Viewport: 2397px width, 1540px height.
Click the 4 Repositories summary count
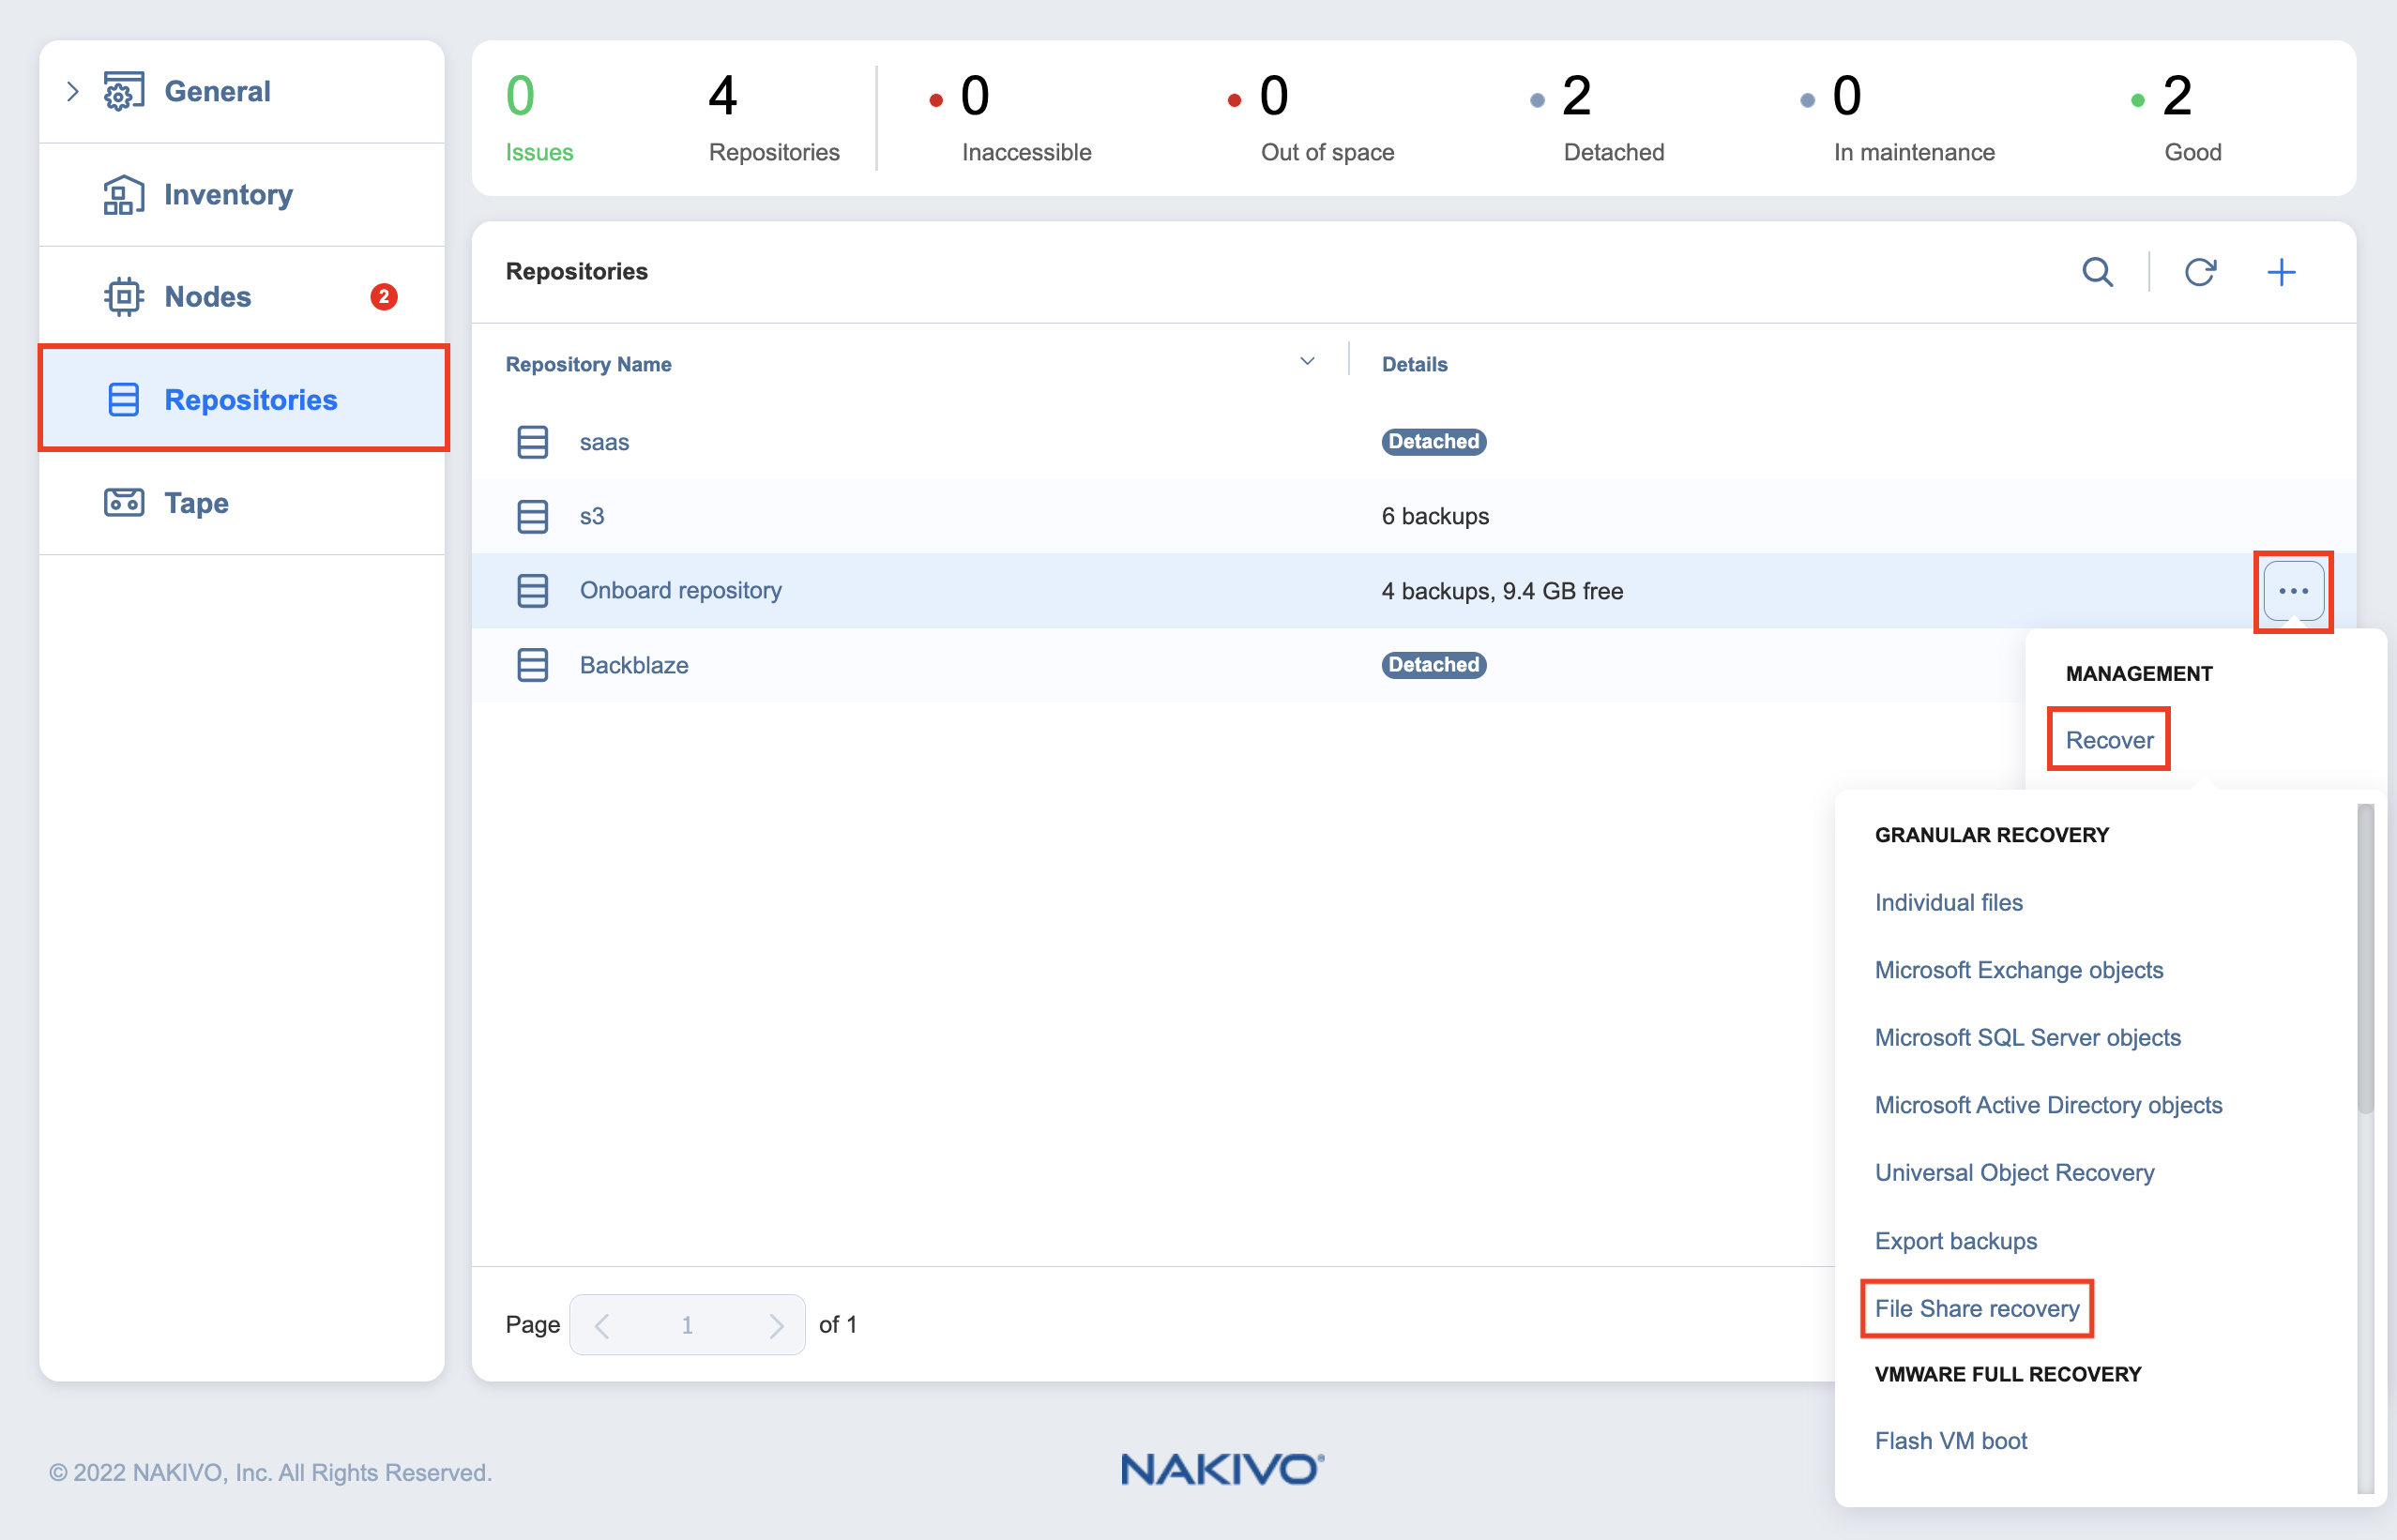pyautogui.click(x=773, y=118)
